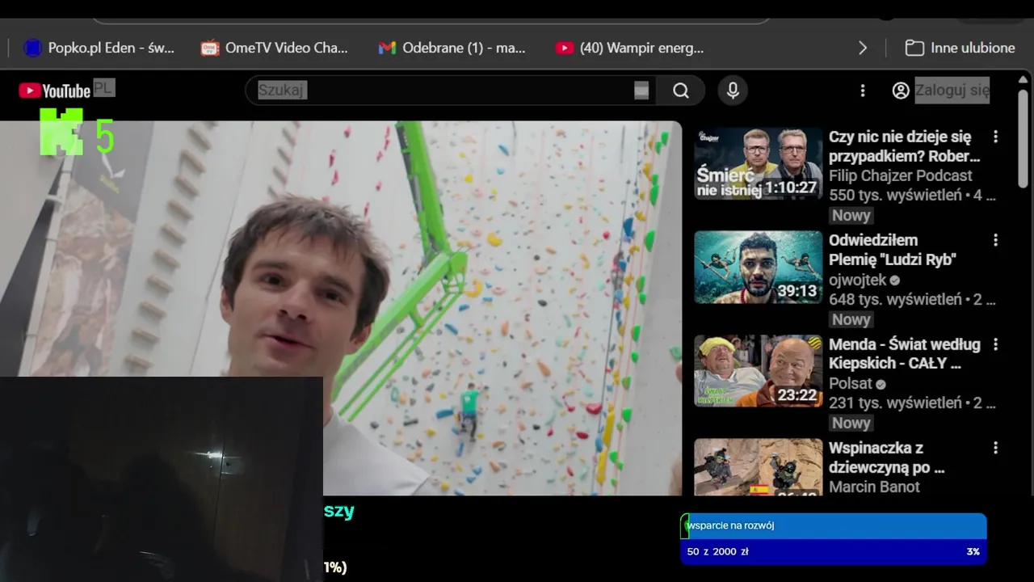This screenshot has width=1034, height=582.
Task: Start voice search with the microphone icon
Action: [x=733, y=91]
